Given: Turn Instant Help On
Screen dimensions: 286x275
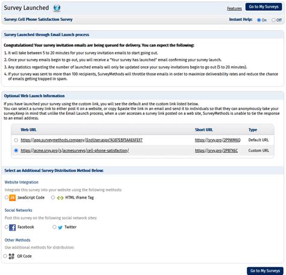Looking at the screenshot, I should coord(259,20).
